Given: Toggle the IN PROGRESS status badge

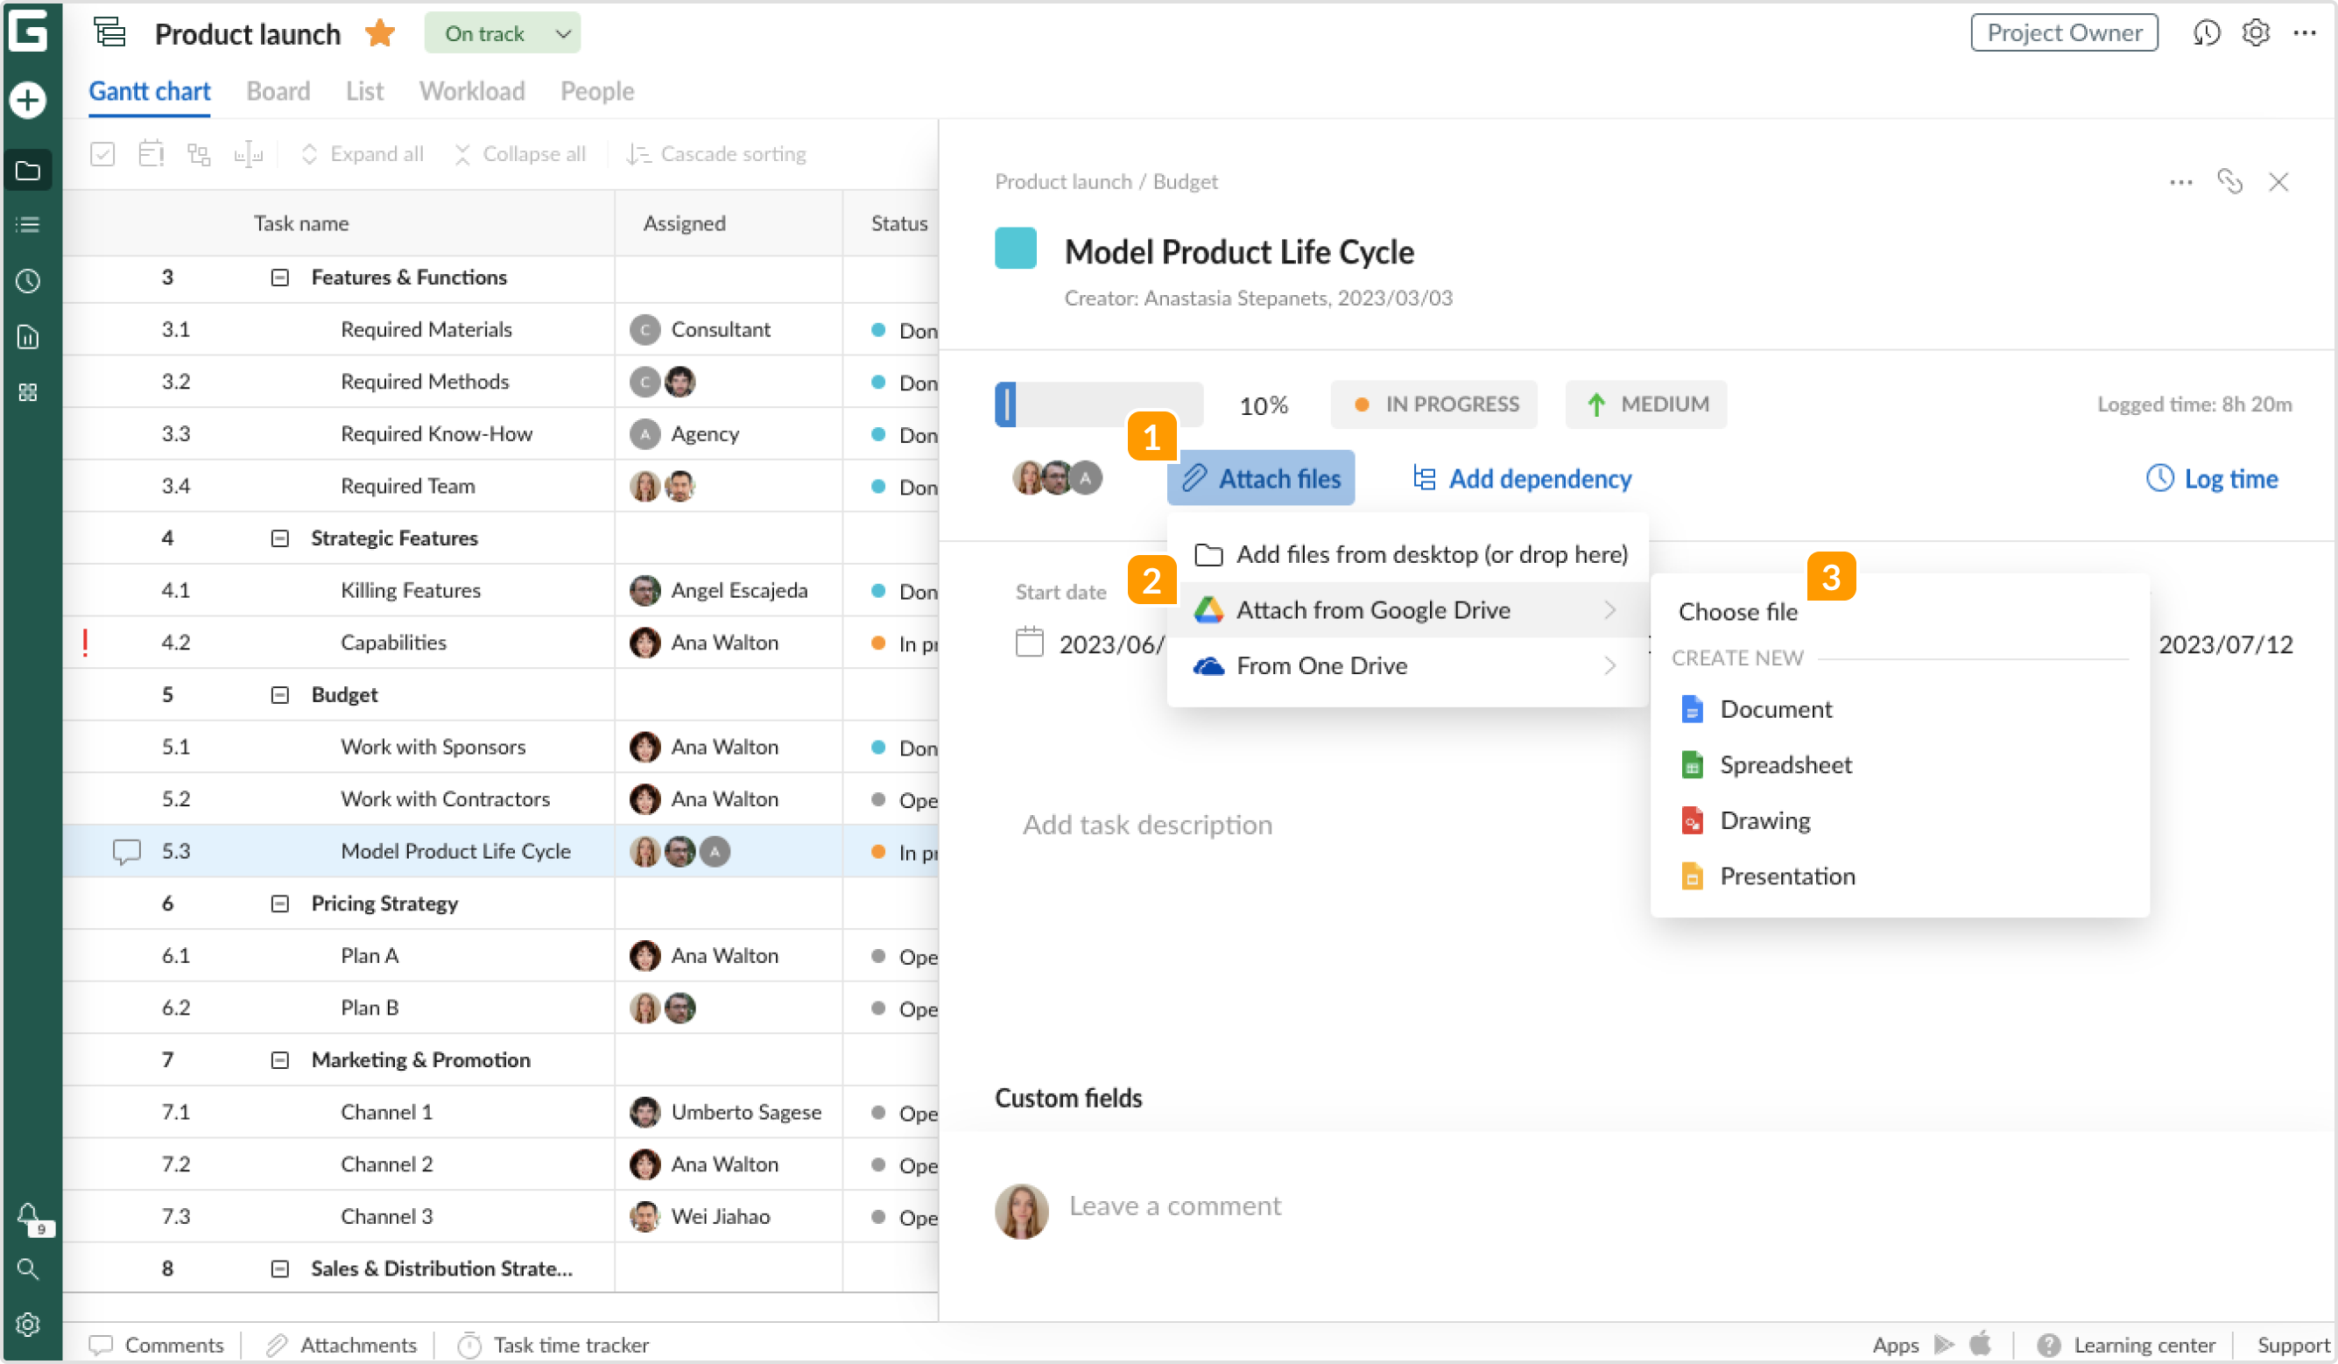Looking at the screenshot, I should [1437, 404].
